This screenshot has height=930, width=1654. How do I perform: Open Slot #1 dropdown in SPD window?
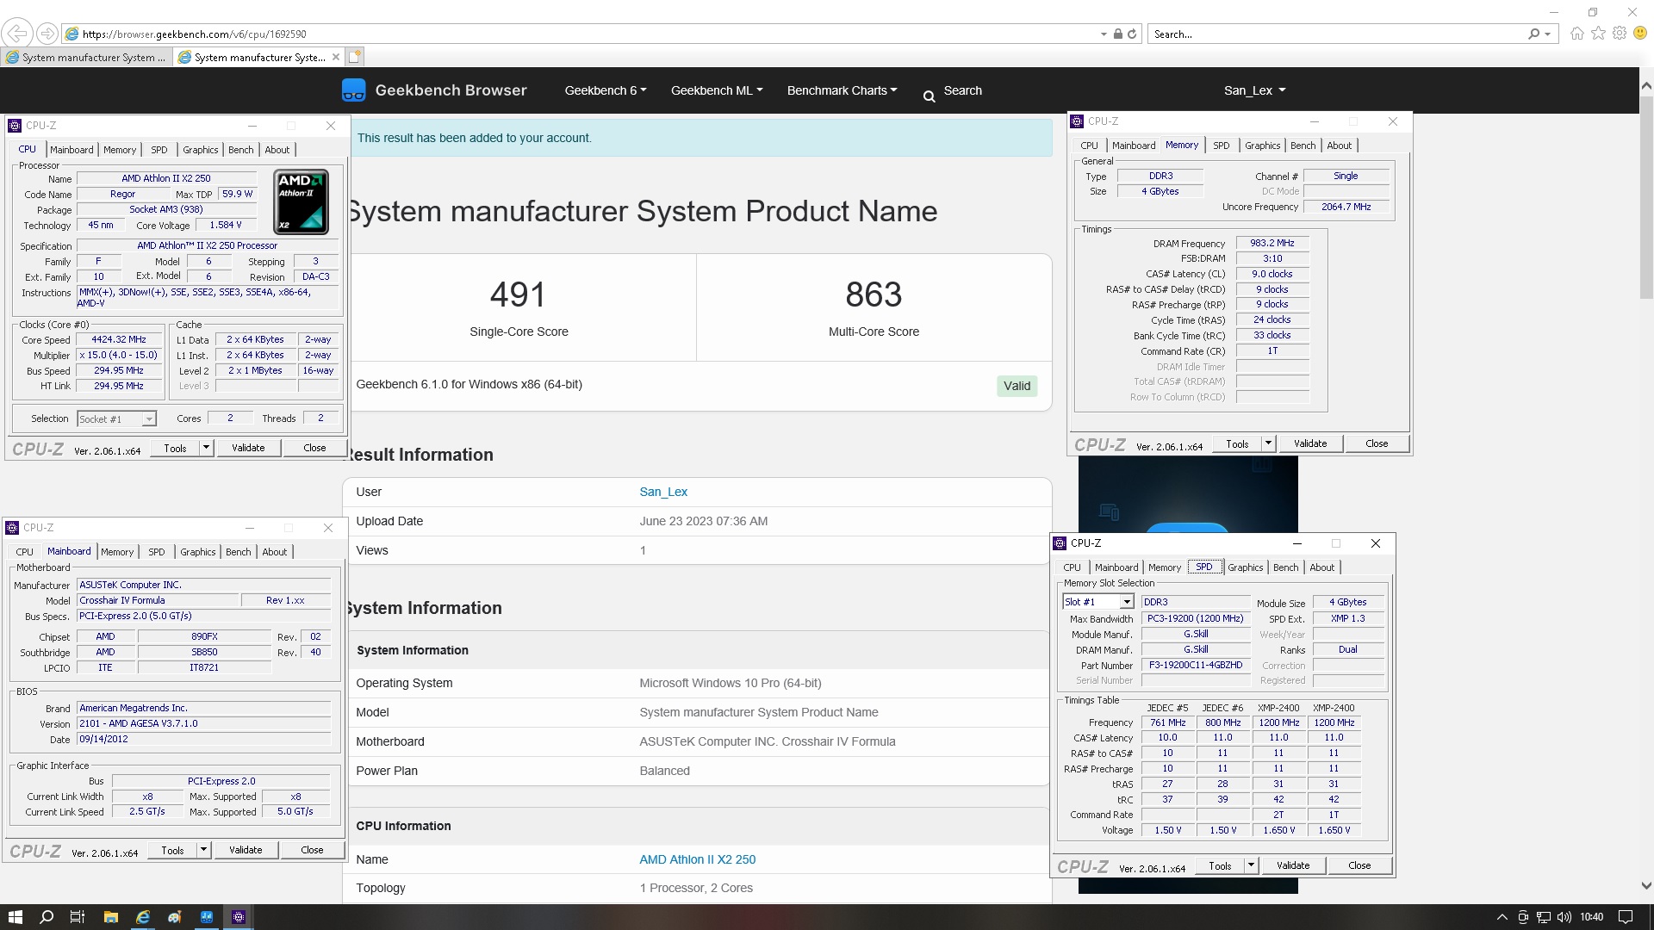1126,602
